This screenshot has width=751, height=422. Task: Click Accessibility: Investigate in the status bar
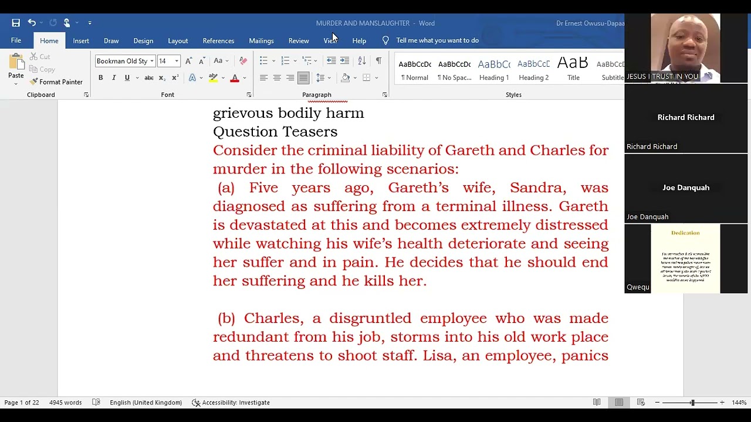(231, 403)
